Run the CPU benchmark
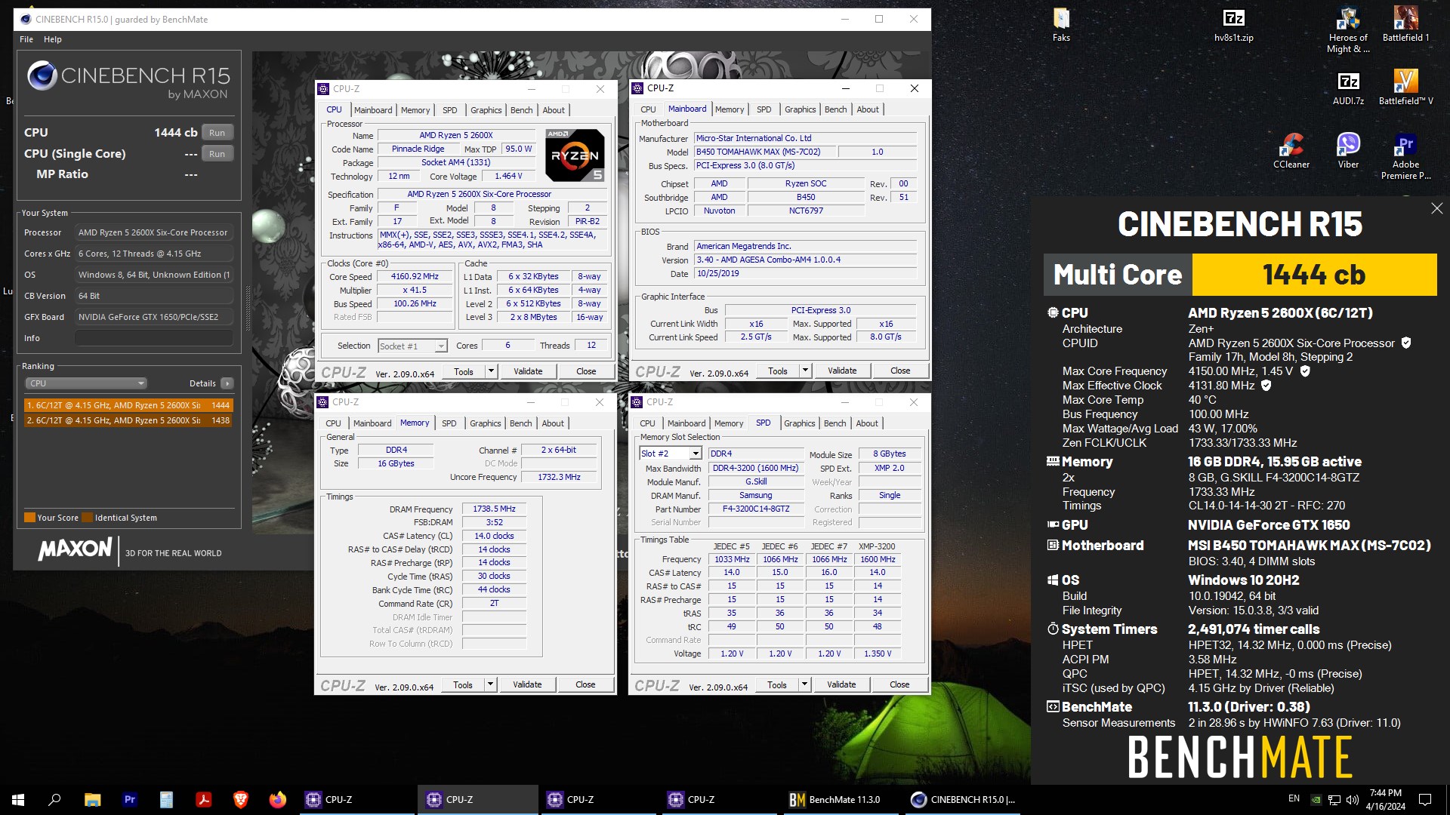This screenshot has height=815, width=1450. click(x=217, y=133)
